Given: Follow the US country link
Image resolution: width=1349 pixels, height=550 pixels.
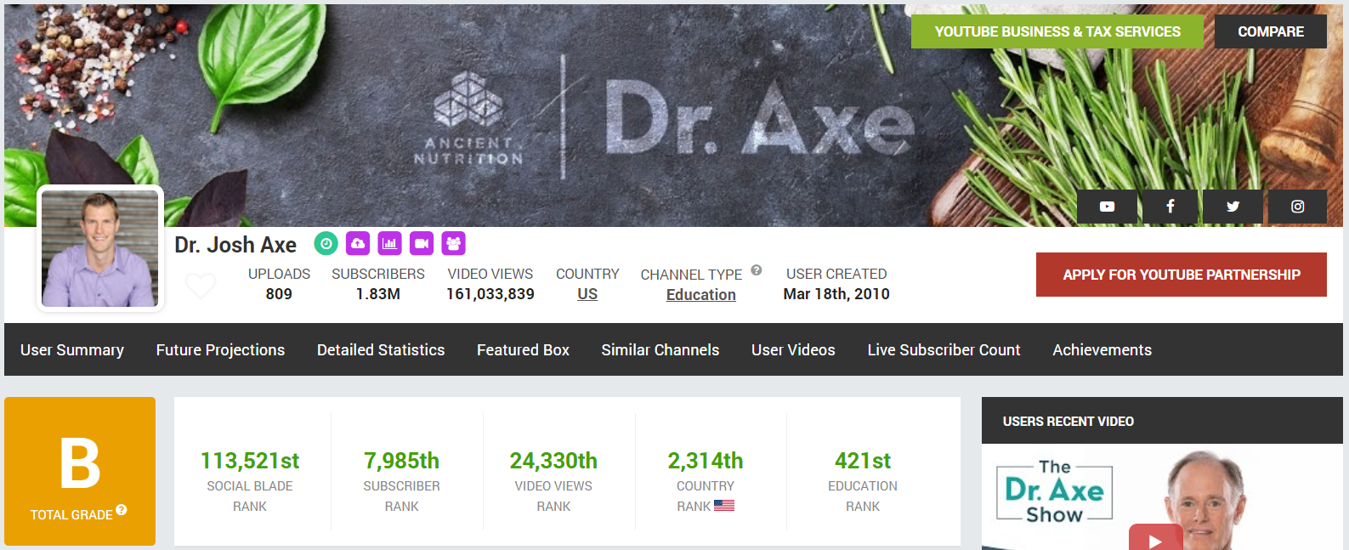Looking at the screenshot, I should (587, 294).
